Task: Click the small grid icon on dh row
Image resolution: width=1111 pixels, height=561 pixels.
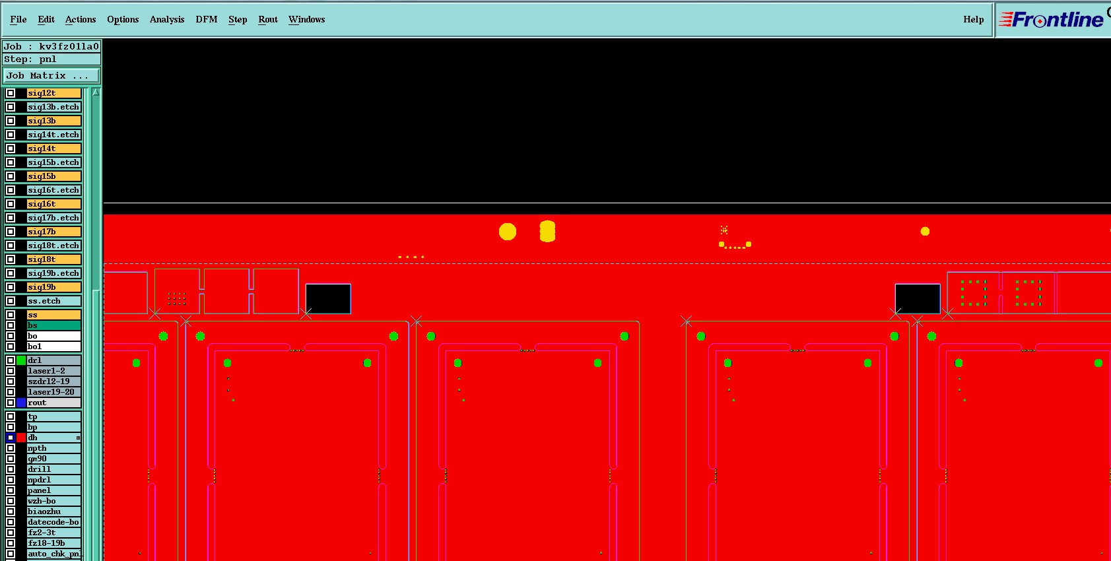Action: click(78, 438)
